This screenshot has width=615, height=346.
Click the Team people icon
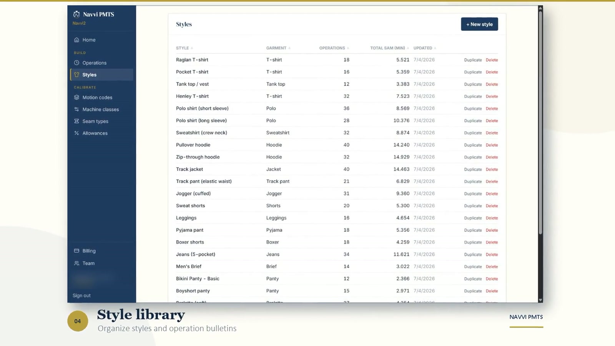click(x=76, y=263)
